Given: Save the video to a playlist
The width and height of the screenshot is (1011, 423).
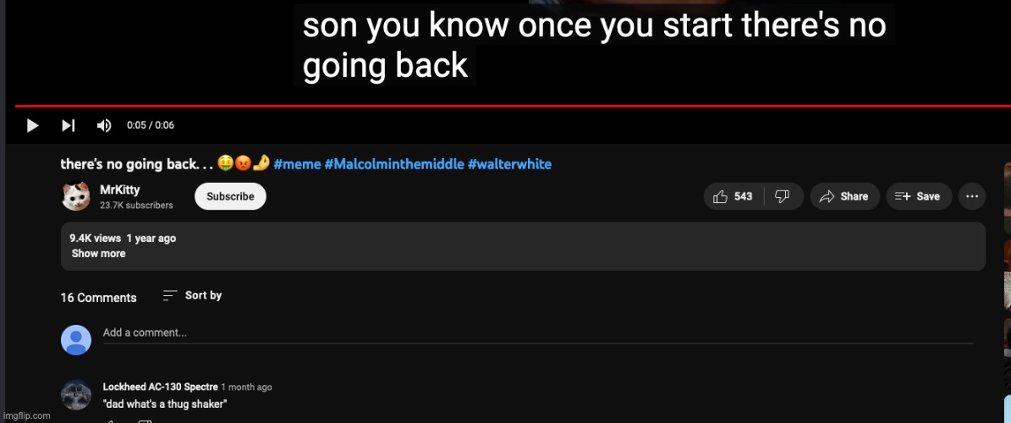Looking at the screenshot, I should [917, 196].
